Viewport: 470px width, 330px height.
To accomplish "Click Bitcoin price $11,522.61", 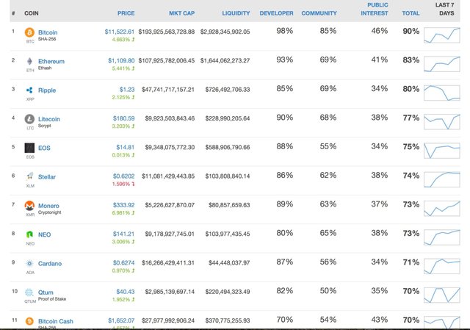I will (x=120, y=32).
